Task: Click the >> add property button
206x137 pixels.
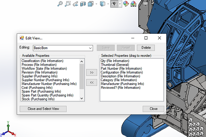Action: (x=92, y=72)
